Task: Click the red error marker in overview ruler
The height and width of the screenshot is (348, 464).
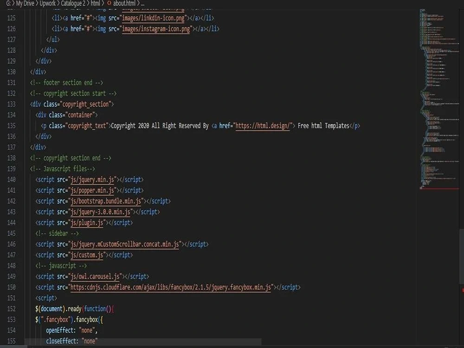Action: [x=463, y=290]
